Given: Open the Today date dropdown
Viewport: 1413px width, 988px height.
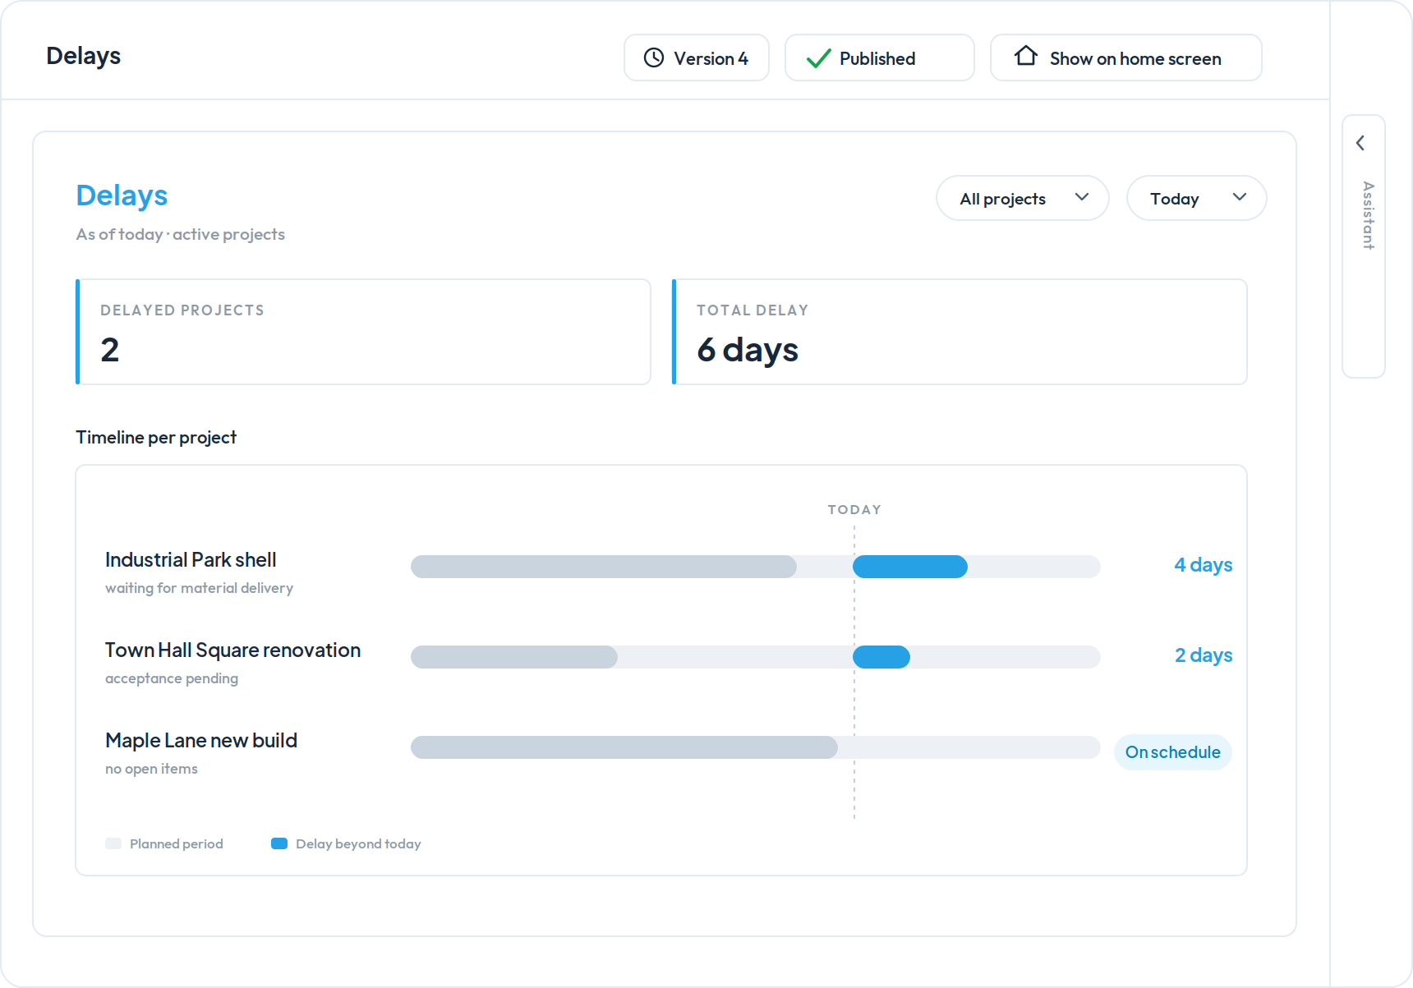Looking at the screenshot, I should [1197, 198].
